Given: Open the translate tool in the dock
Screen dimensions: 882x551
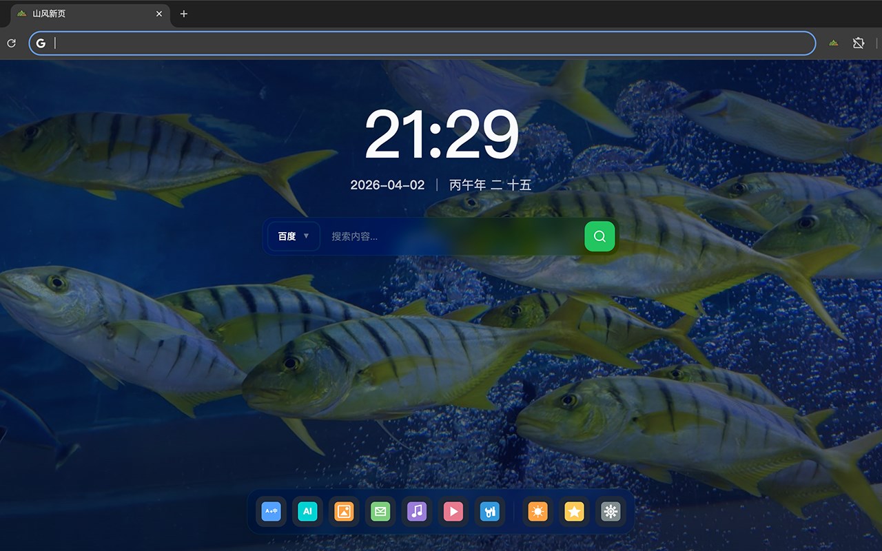Looking at the screenshot, I should point(271,512).
